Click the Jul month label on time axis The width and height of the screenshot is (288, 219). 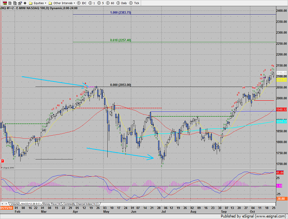click(x=163, y=212)
